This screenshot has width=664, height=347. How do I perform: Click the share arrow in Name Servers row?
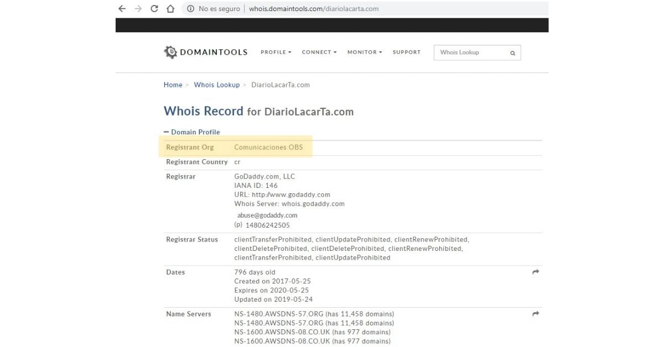coord(536,314)
